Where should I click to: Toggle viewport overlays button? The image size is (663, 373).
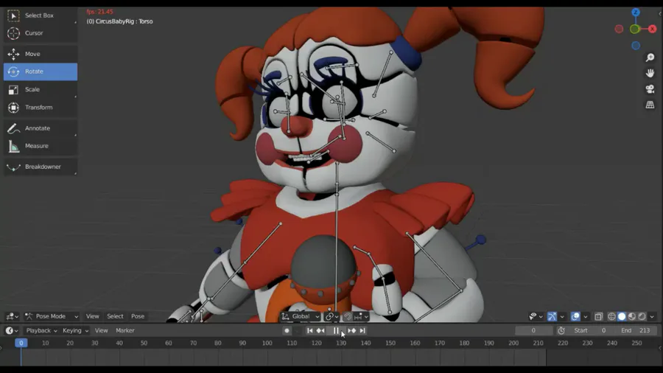[x=575, y=316]
